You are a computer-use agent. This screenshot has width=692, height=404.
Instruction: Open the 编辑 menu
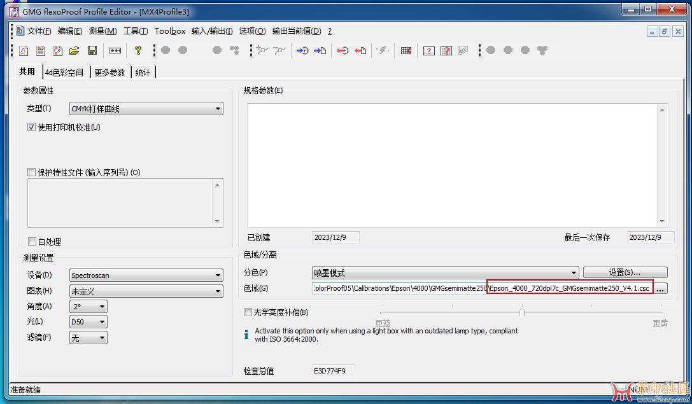point(70,31)
